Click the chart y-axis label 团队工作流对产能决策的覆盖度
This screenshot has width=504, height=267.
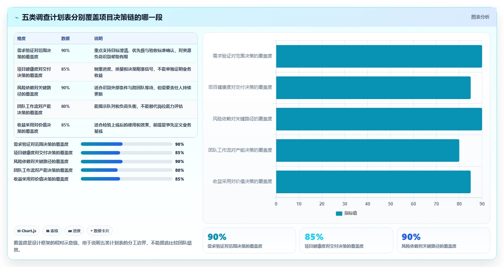pos(240,150)
